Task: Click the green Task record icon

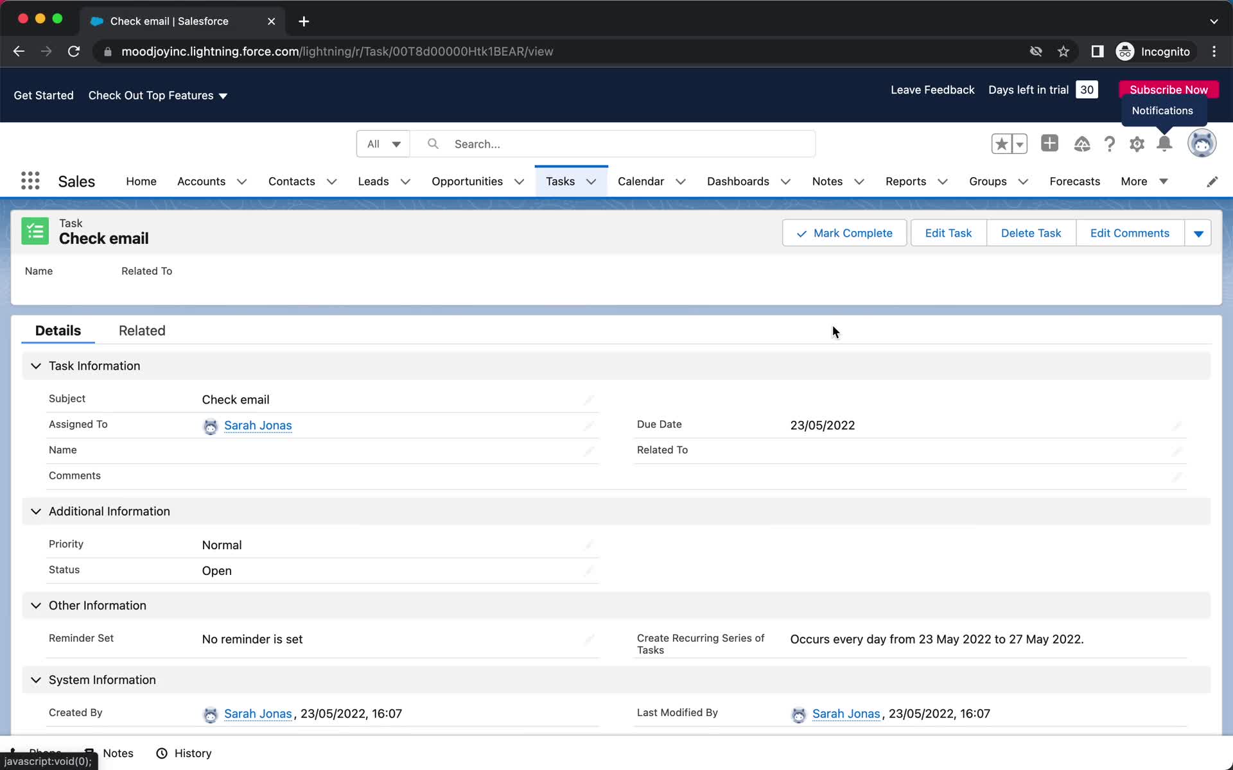Action: coord(35,231)
